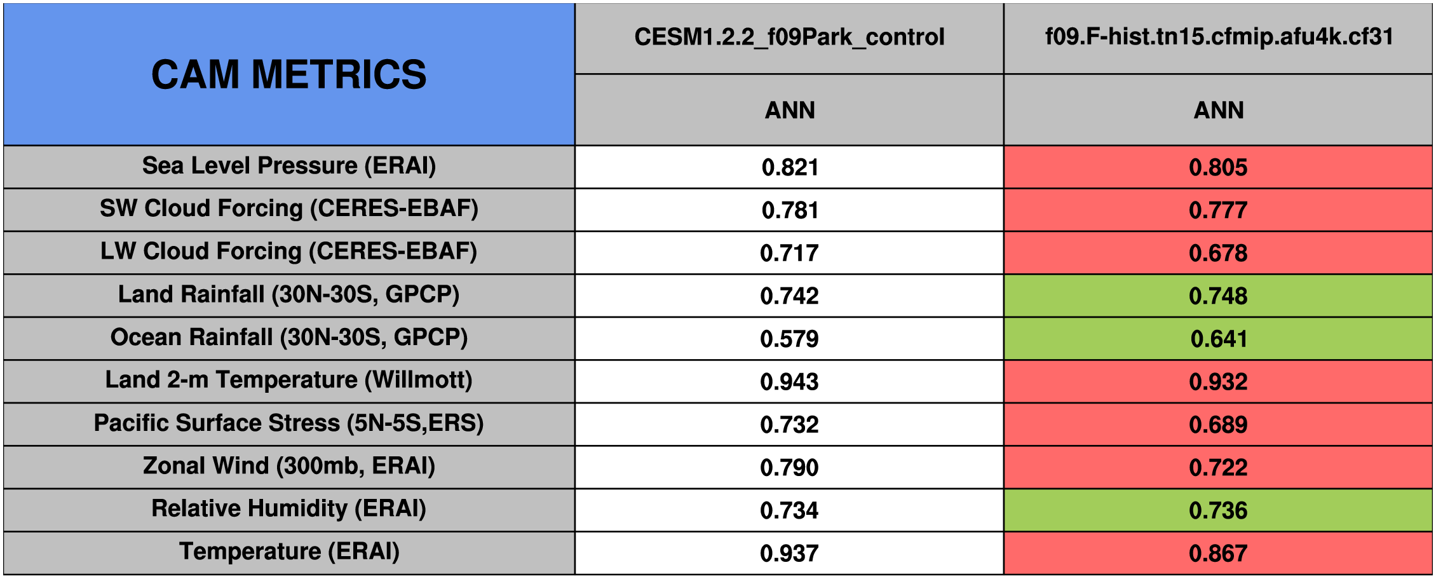Image resolution: width=1436 pixels, height=579 pixels.
Task: Click the white 0.943 control value cell
Action: [x=789, y=382]
